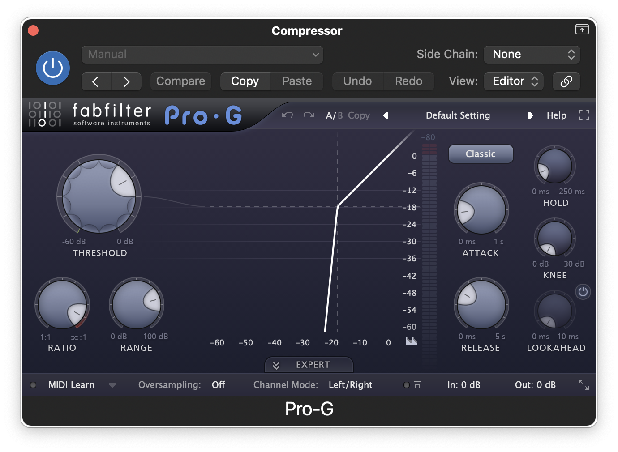The height and width of the screenshot is (452, 618).
Task: Open the Manual preset dropdown
Action: tap(202, 55)
